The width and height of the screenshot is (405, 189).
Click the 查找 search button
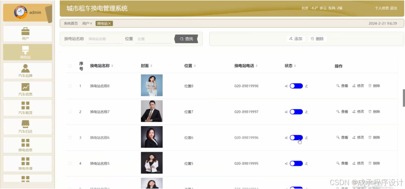click(186, 39)
